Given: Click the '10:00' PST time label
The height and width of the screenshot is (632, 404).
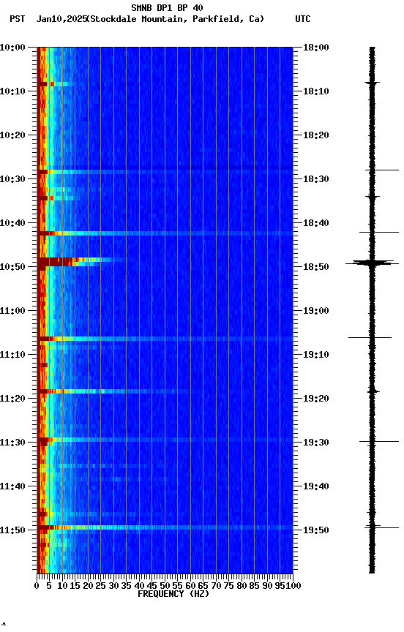Looking at the screenshot, I should pyautogui.click(x=12, y=48).
